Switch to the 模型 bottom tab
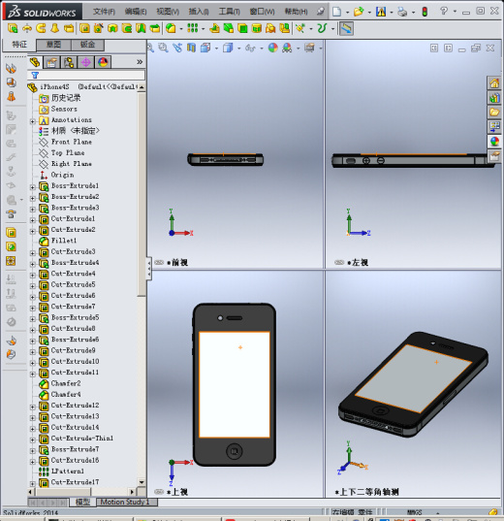Image resolution: width=504 pixels, height=521 pixels. click(x=82, y=502)
